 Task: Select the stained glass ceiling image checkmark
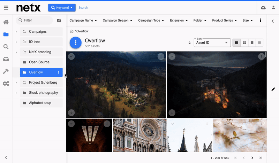71,124
